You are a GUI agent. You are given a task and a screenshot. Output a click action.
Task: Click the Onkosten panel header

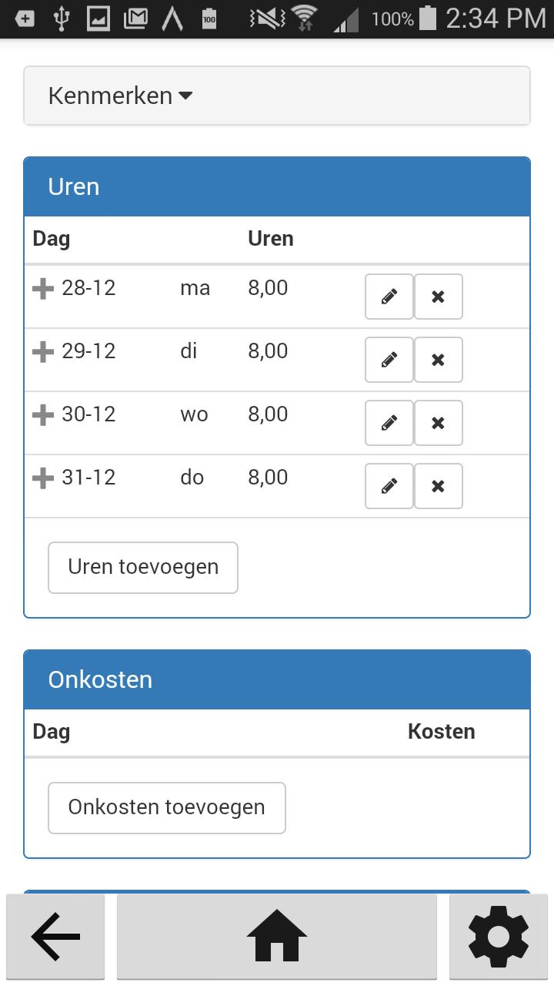coord(101,679)
